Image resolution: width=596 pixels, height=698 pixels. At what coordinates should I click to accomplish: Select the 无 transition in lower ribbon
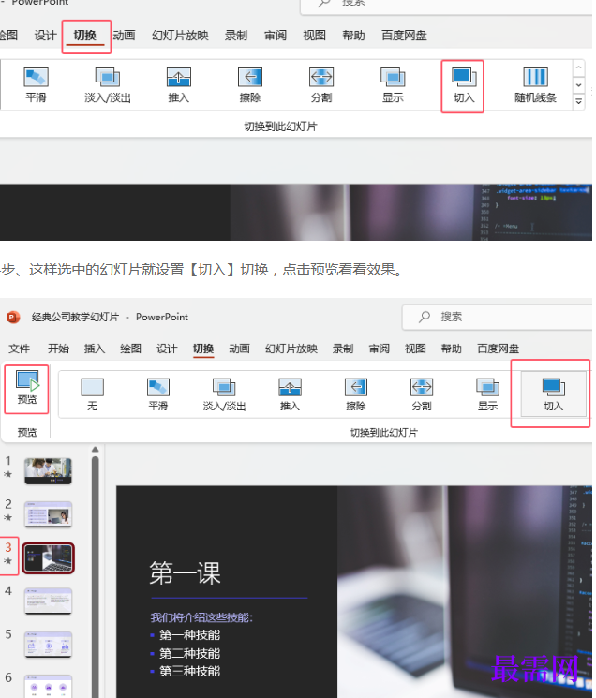point(92,394)
